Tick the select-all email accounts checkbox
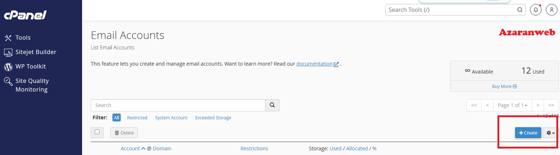Image resolution: width=560 pixels, height=155 pixels. [97, 132]
